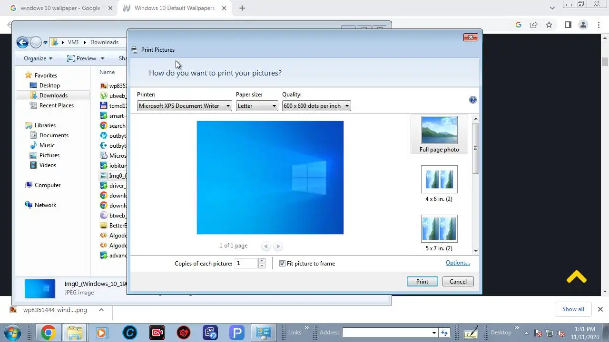Click Preview button in Explorer toolbar
Image resolution: width=609 pixels, height=342 pixels.
tap(82, 58)
